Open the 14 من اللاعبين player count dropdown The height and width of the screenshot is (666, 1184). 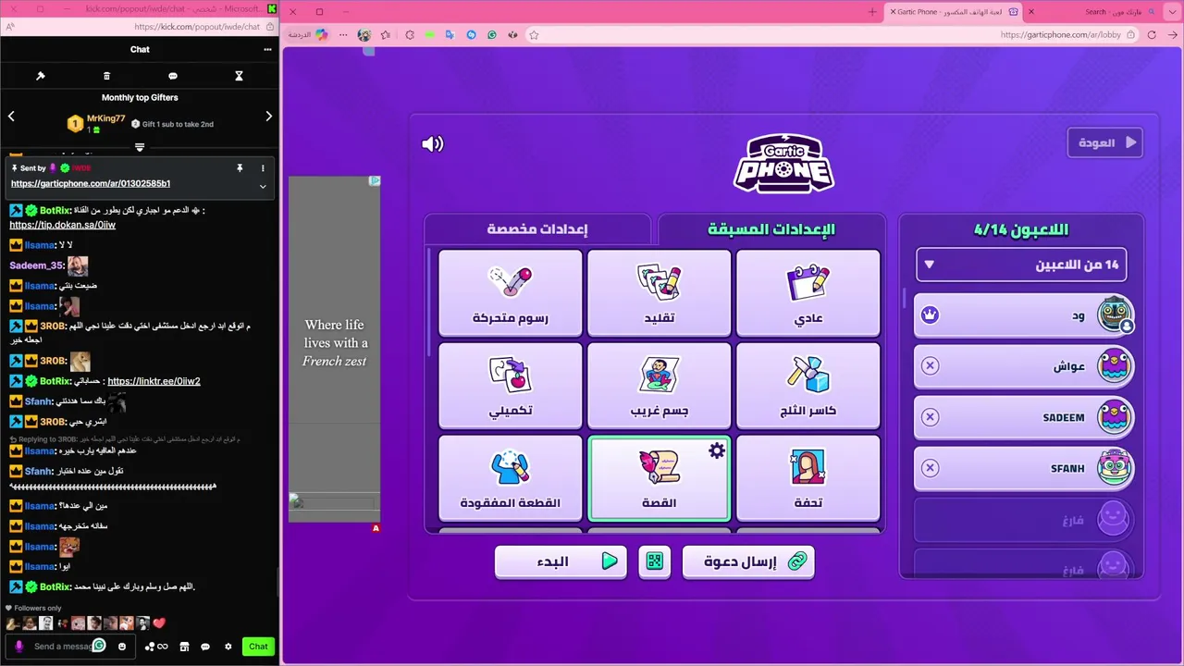coord(1021,265)
